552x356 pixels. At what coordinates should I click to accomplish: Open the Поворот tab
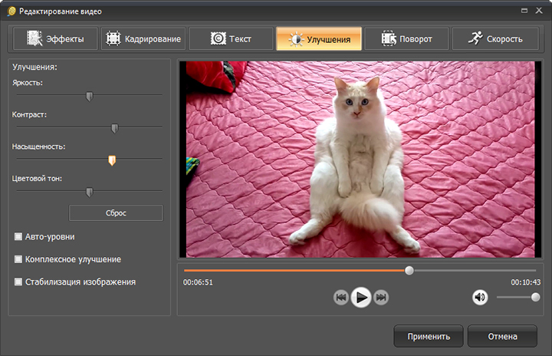pyautogui.click(x=406, y=38)
